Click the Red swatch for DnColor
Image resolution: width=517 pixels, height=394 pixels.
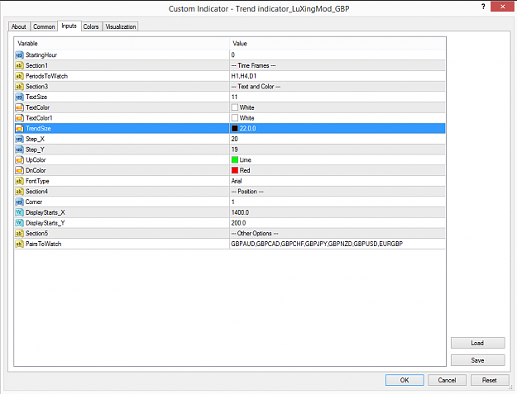click(x=235, y=170)
